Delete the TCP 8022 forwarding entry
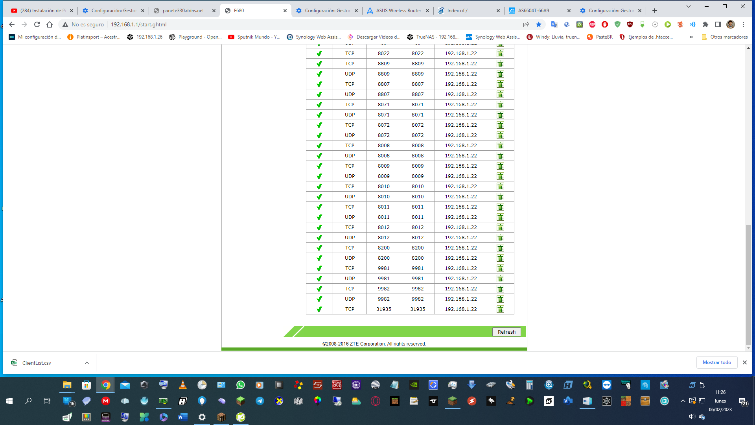This screenshot has width=755, height=425. point(500,54)
